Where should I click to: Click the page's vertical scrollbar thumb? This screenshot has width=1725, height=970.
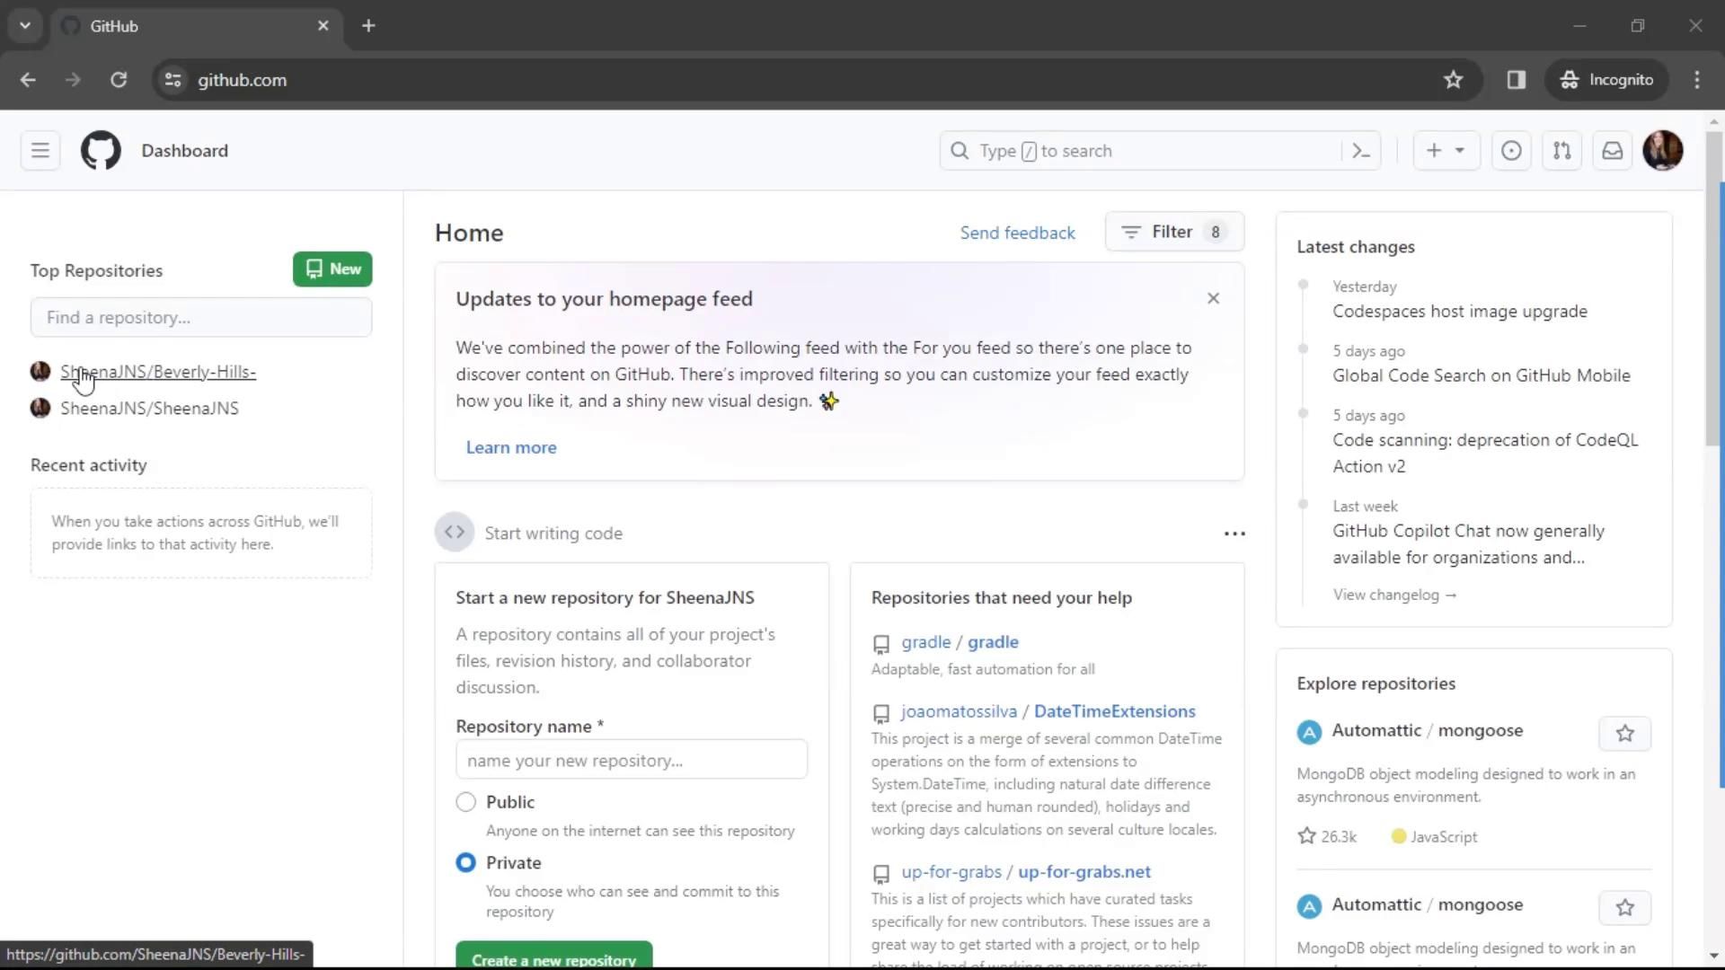pyautogui.click(x=1713, y=287)
